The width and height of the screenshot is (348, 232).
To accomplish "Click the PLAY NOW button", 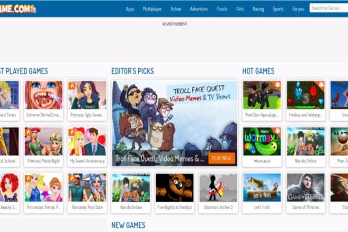I will click(221, 158).
